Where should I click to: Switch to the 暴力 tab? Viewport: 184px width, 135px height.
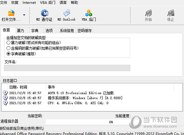coord(22,31)
